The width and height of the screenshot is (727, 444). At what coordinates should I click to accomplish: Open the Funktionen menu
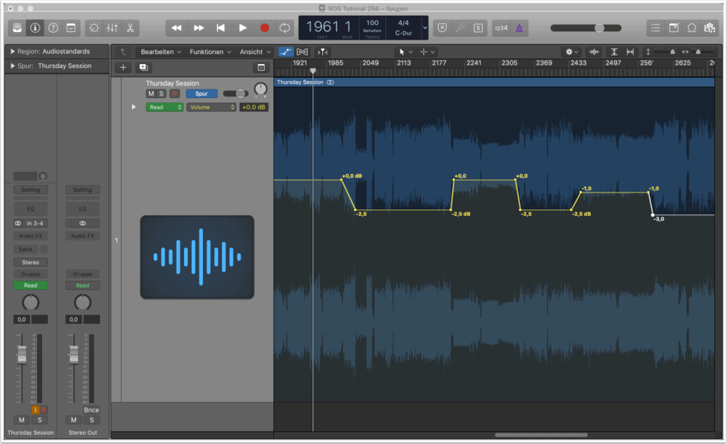tap(210, 52)
